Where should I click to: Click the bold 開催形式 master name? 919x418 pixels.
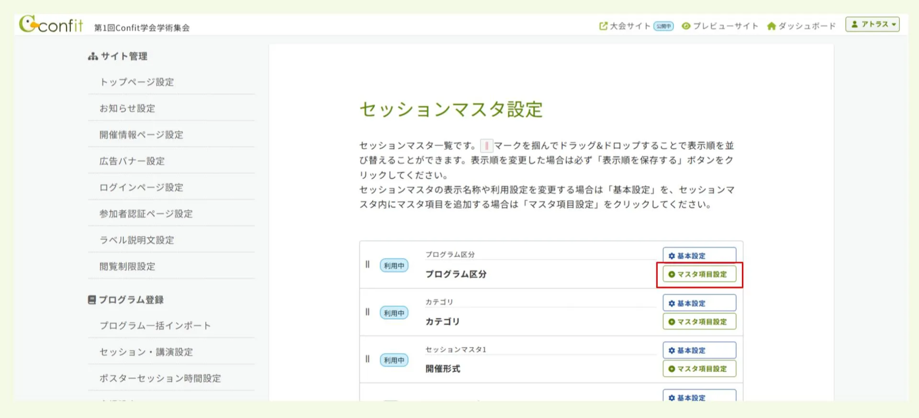(443, 369)
